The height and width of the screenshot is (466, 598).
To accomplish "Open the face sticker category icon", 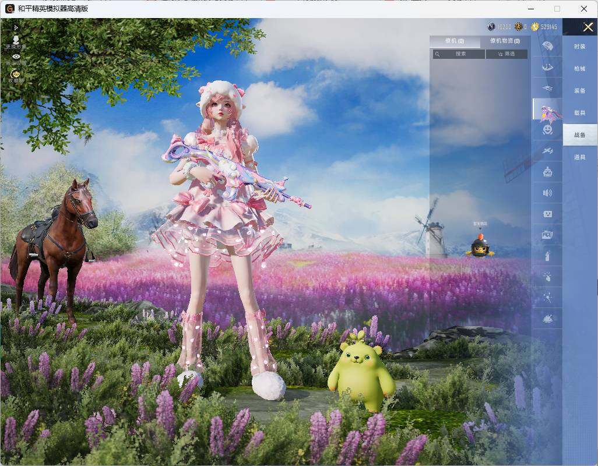I will tap(547, 214).
